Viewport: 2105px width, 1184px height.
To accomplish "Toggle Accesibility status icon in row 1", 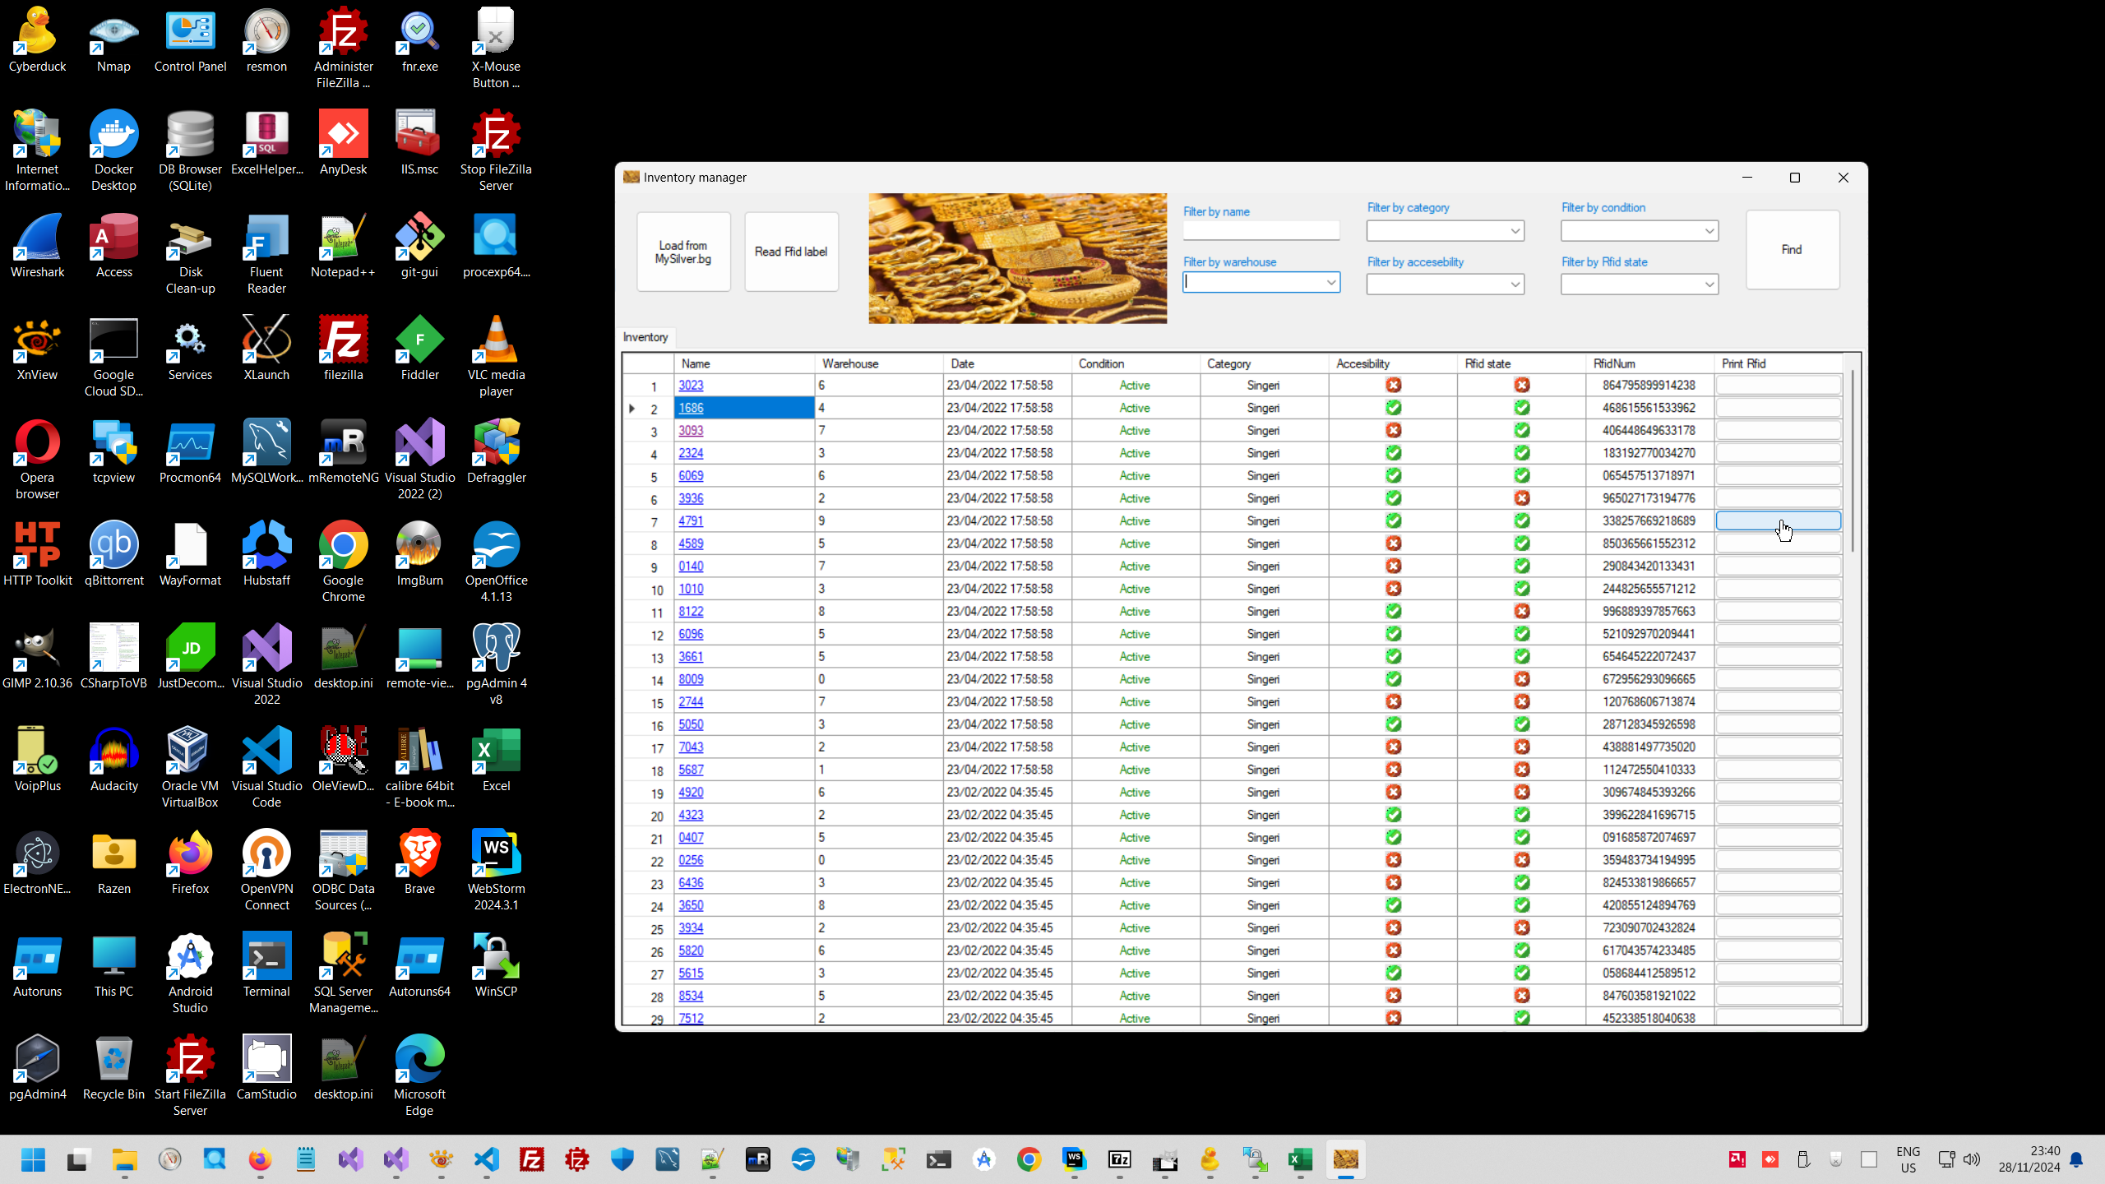I will point(1393,385).
